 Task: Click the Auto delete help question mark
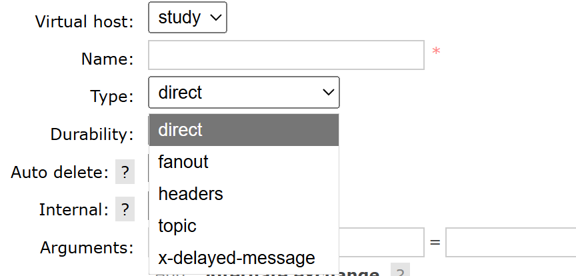coord(125,171)
